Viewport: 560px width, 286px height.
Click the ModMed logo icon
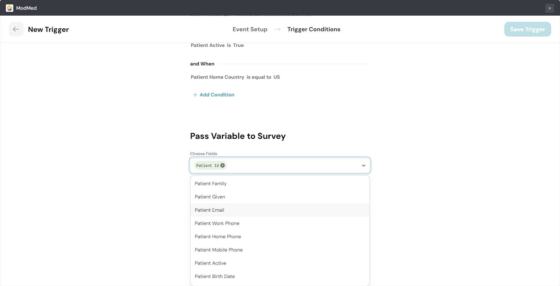click(x=9, y=8)
